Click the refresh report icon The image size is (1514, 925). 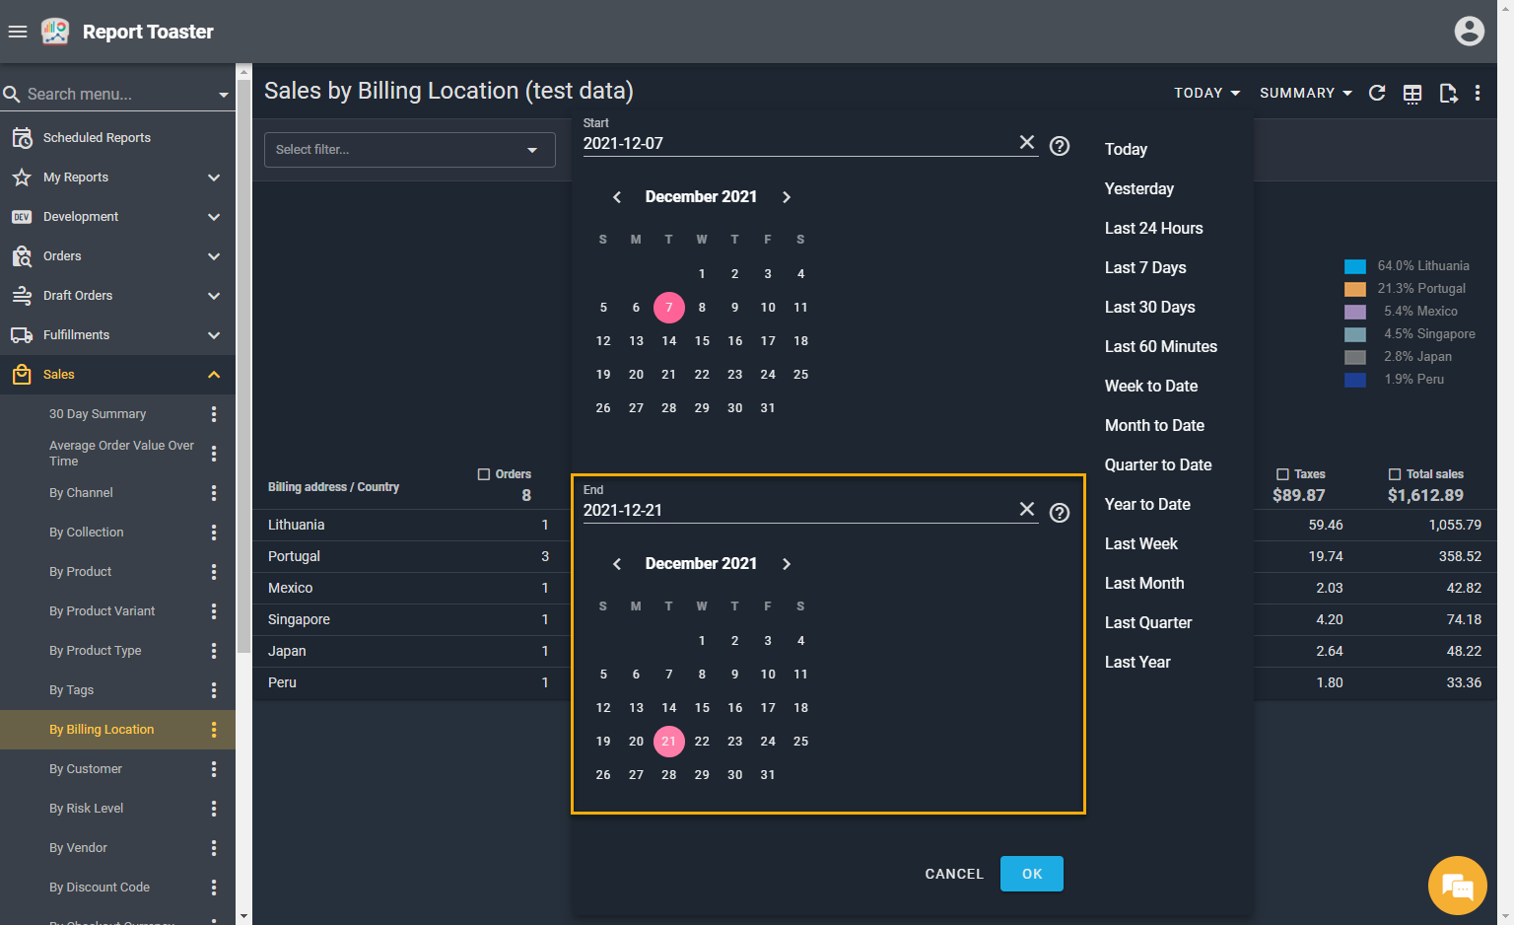1377,93
